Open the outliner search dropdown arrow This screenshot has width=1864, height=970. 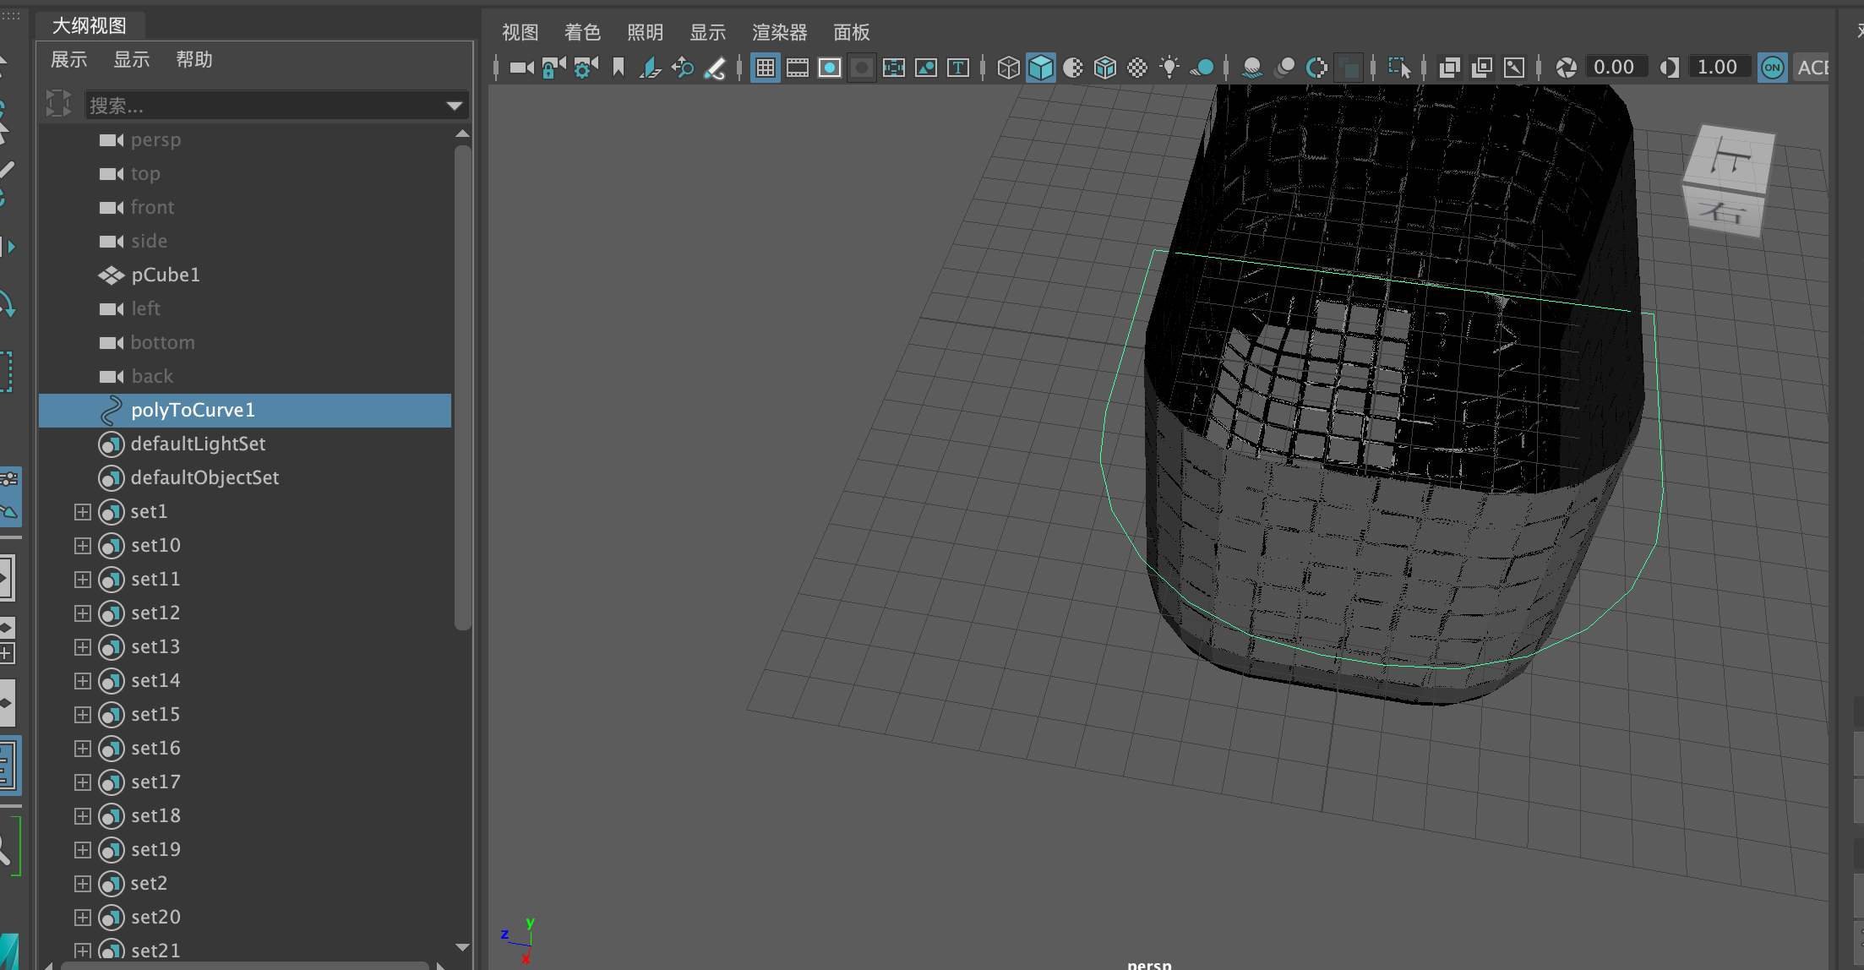pyautogui.click(x=455, y=106)
